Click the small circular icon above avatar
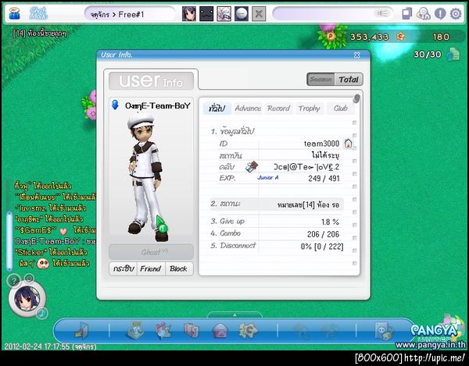This screenshot has height=366, width=469. (x=29, y=279)
